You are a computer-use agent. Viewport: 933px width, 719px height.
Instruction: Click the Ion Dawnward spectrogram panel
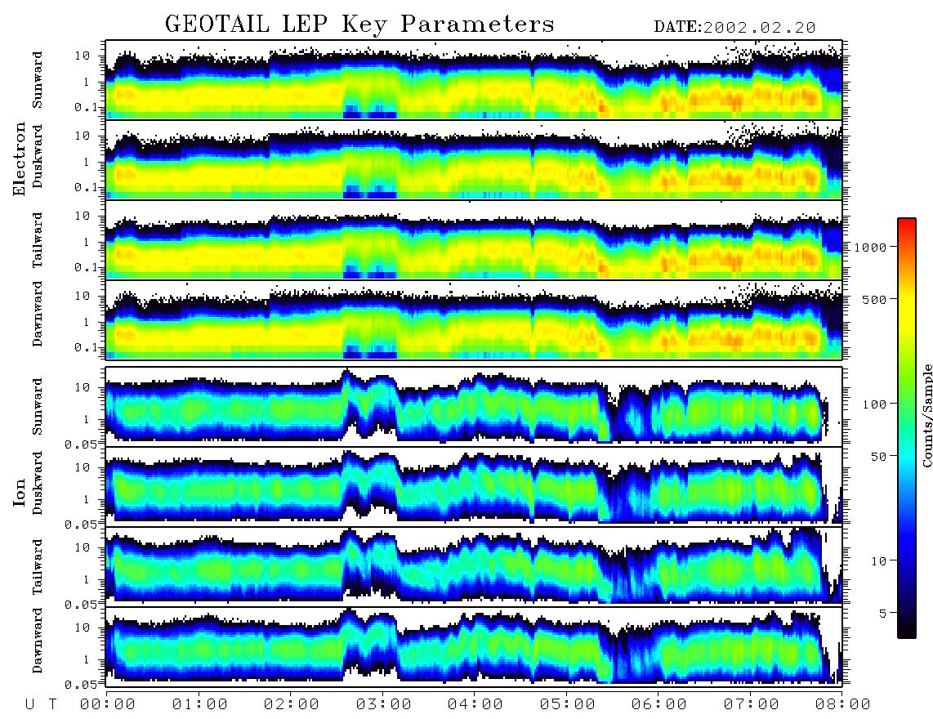coord(474,645)
